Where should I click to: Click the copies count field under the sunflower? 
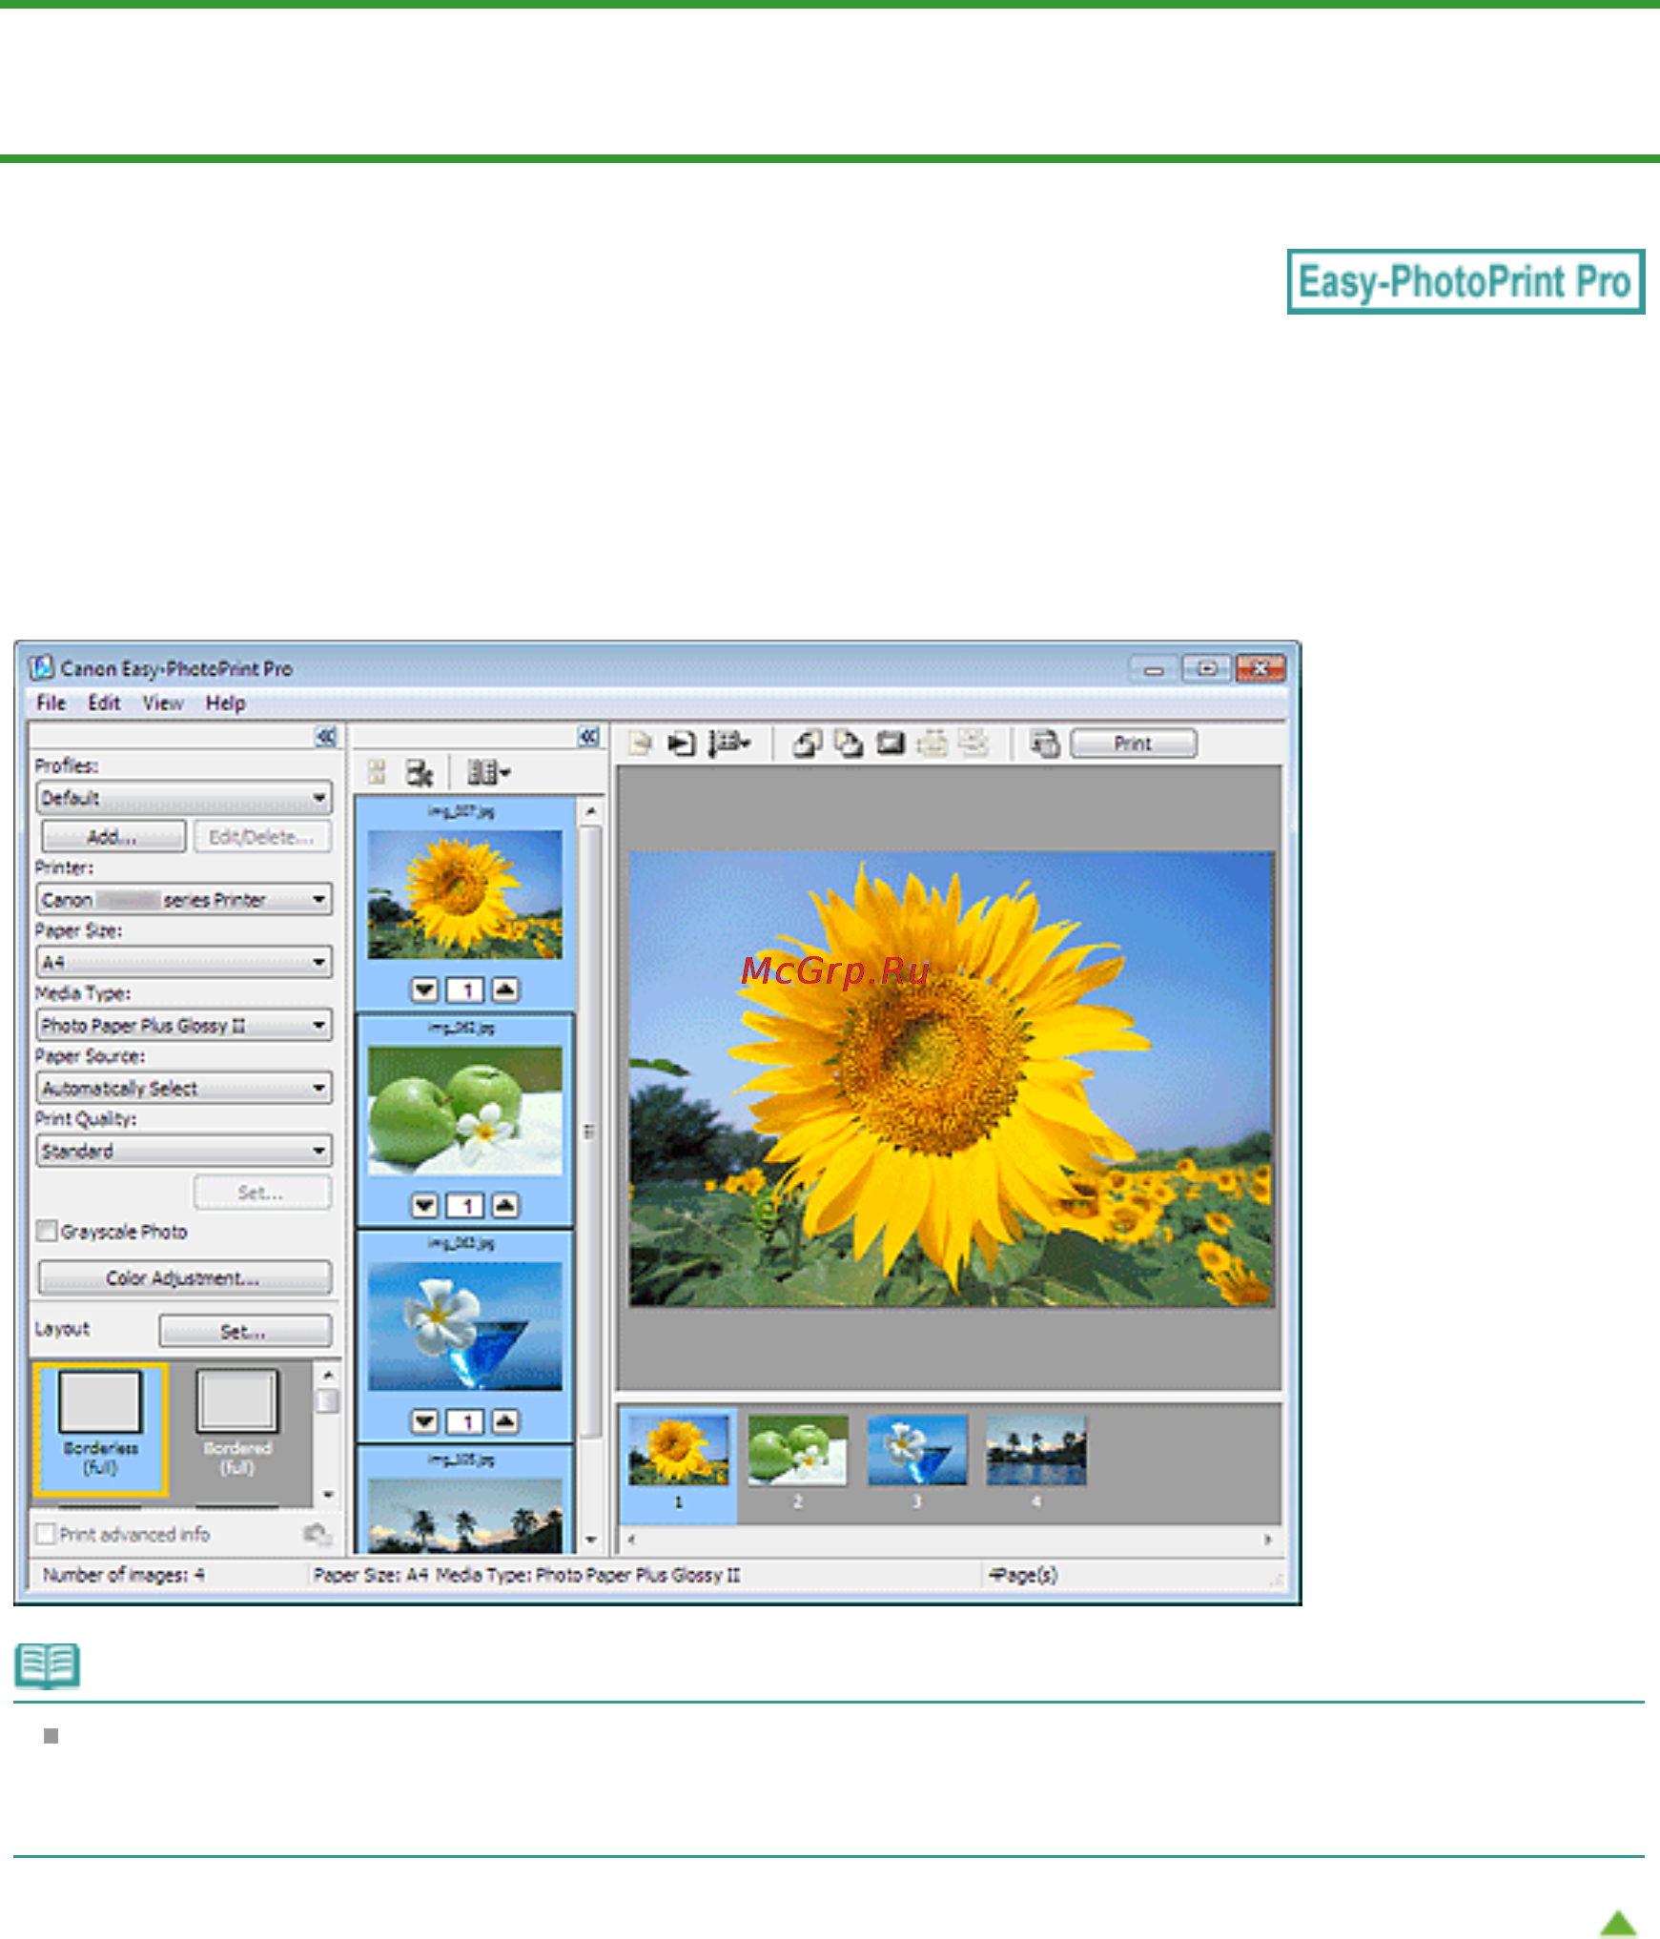pyautogui.click(x=465, y=990)
